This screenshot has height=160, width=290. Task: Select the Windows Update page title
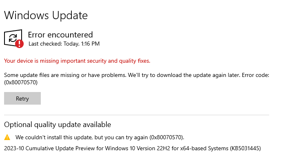coord(46,15)
